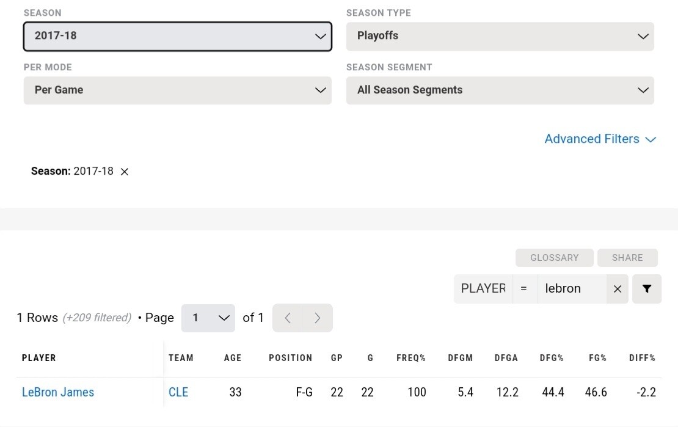Open the table filter funnel icon

pyautogui.click(x=647, y=289)
